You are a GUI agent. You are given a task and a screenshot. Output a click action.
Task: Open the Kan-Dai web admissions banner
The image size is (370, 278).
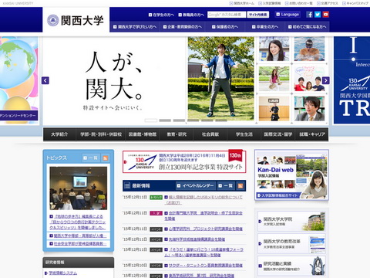click(x=291, y=175)
